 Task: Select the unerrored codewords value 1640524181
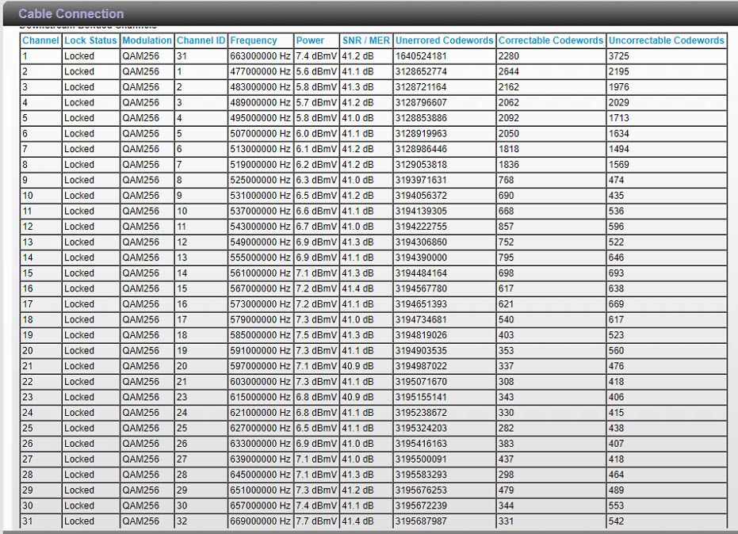pos(421,56)
